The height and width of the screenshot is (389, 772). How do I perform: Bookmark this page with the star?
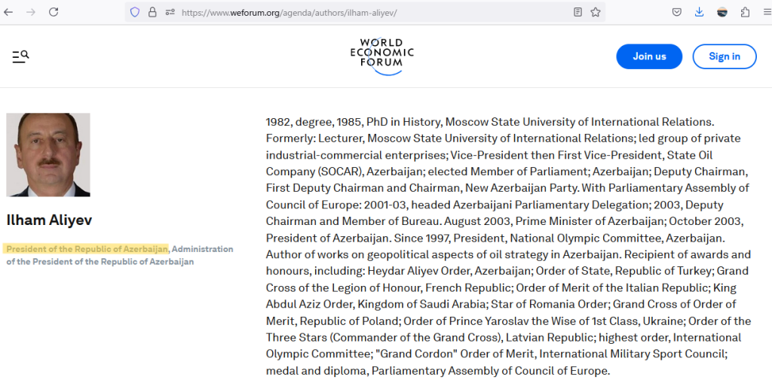(596, 12)
